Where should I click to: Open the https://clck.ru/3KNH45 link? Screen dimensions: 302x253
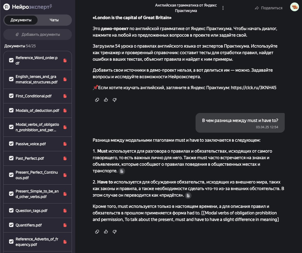click(x=253, y=88)
